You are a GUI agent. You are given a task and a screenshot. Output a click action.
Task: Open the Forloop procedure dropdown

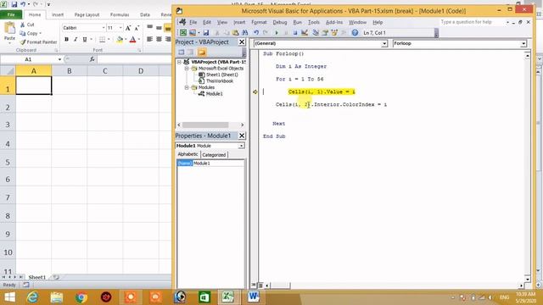[523, 43]
